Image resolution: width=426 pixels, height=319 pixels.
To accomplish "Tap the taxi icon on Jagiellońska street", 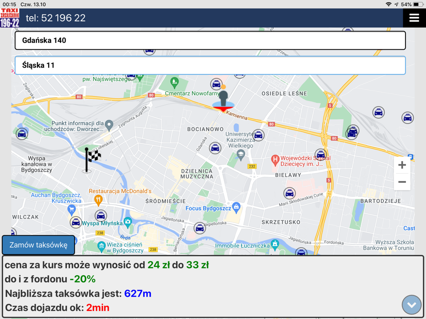I will point(200,228).
